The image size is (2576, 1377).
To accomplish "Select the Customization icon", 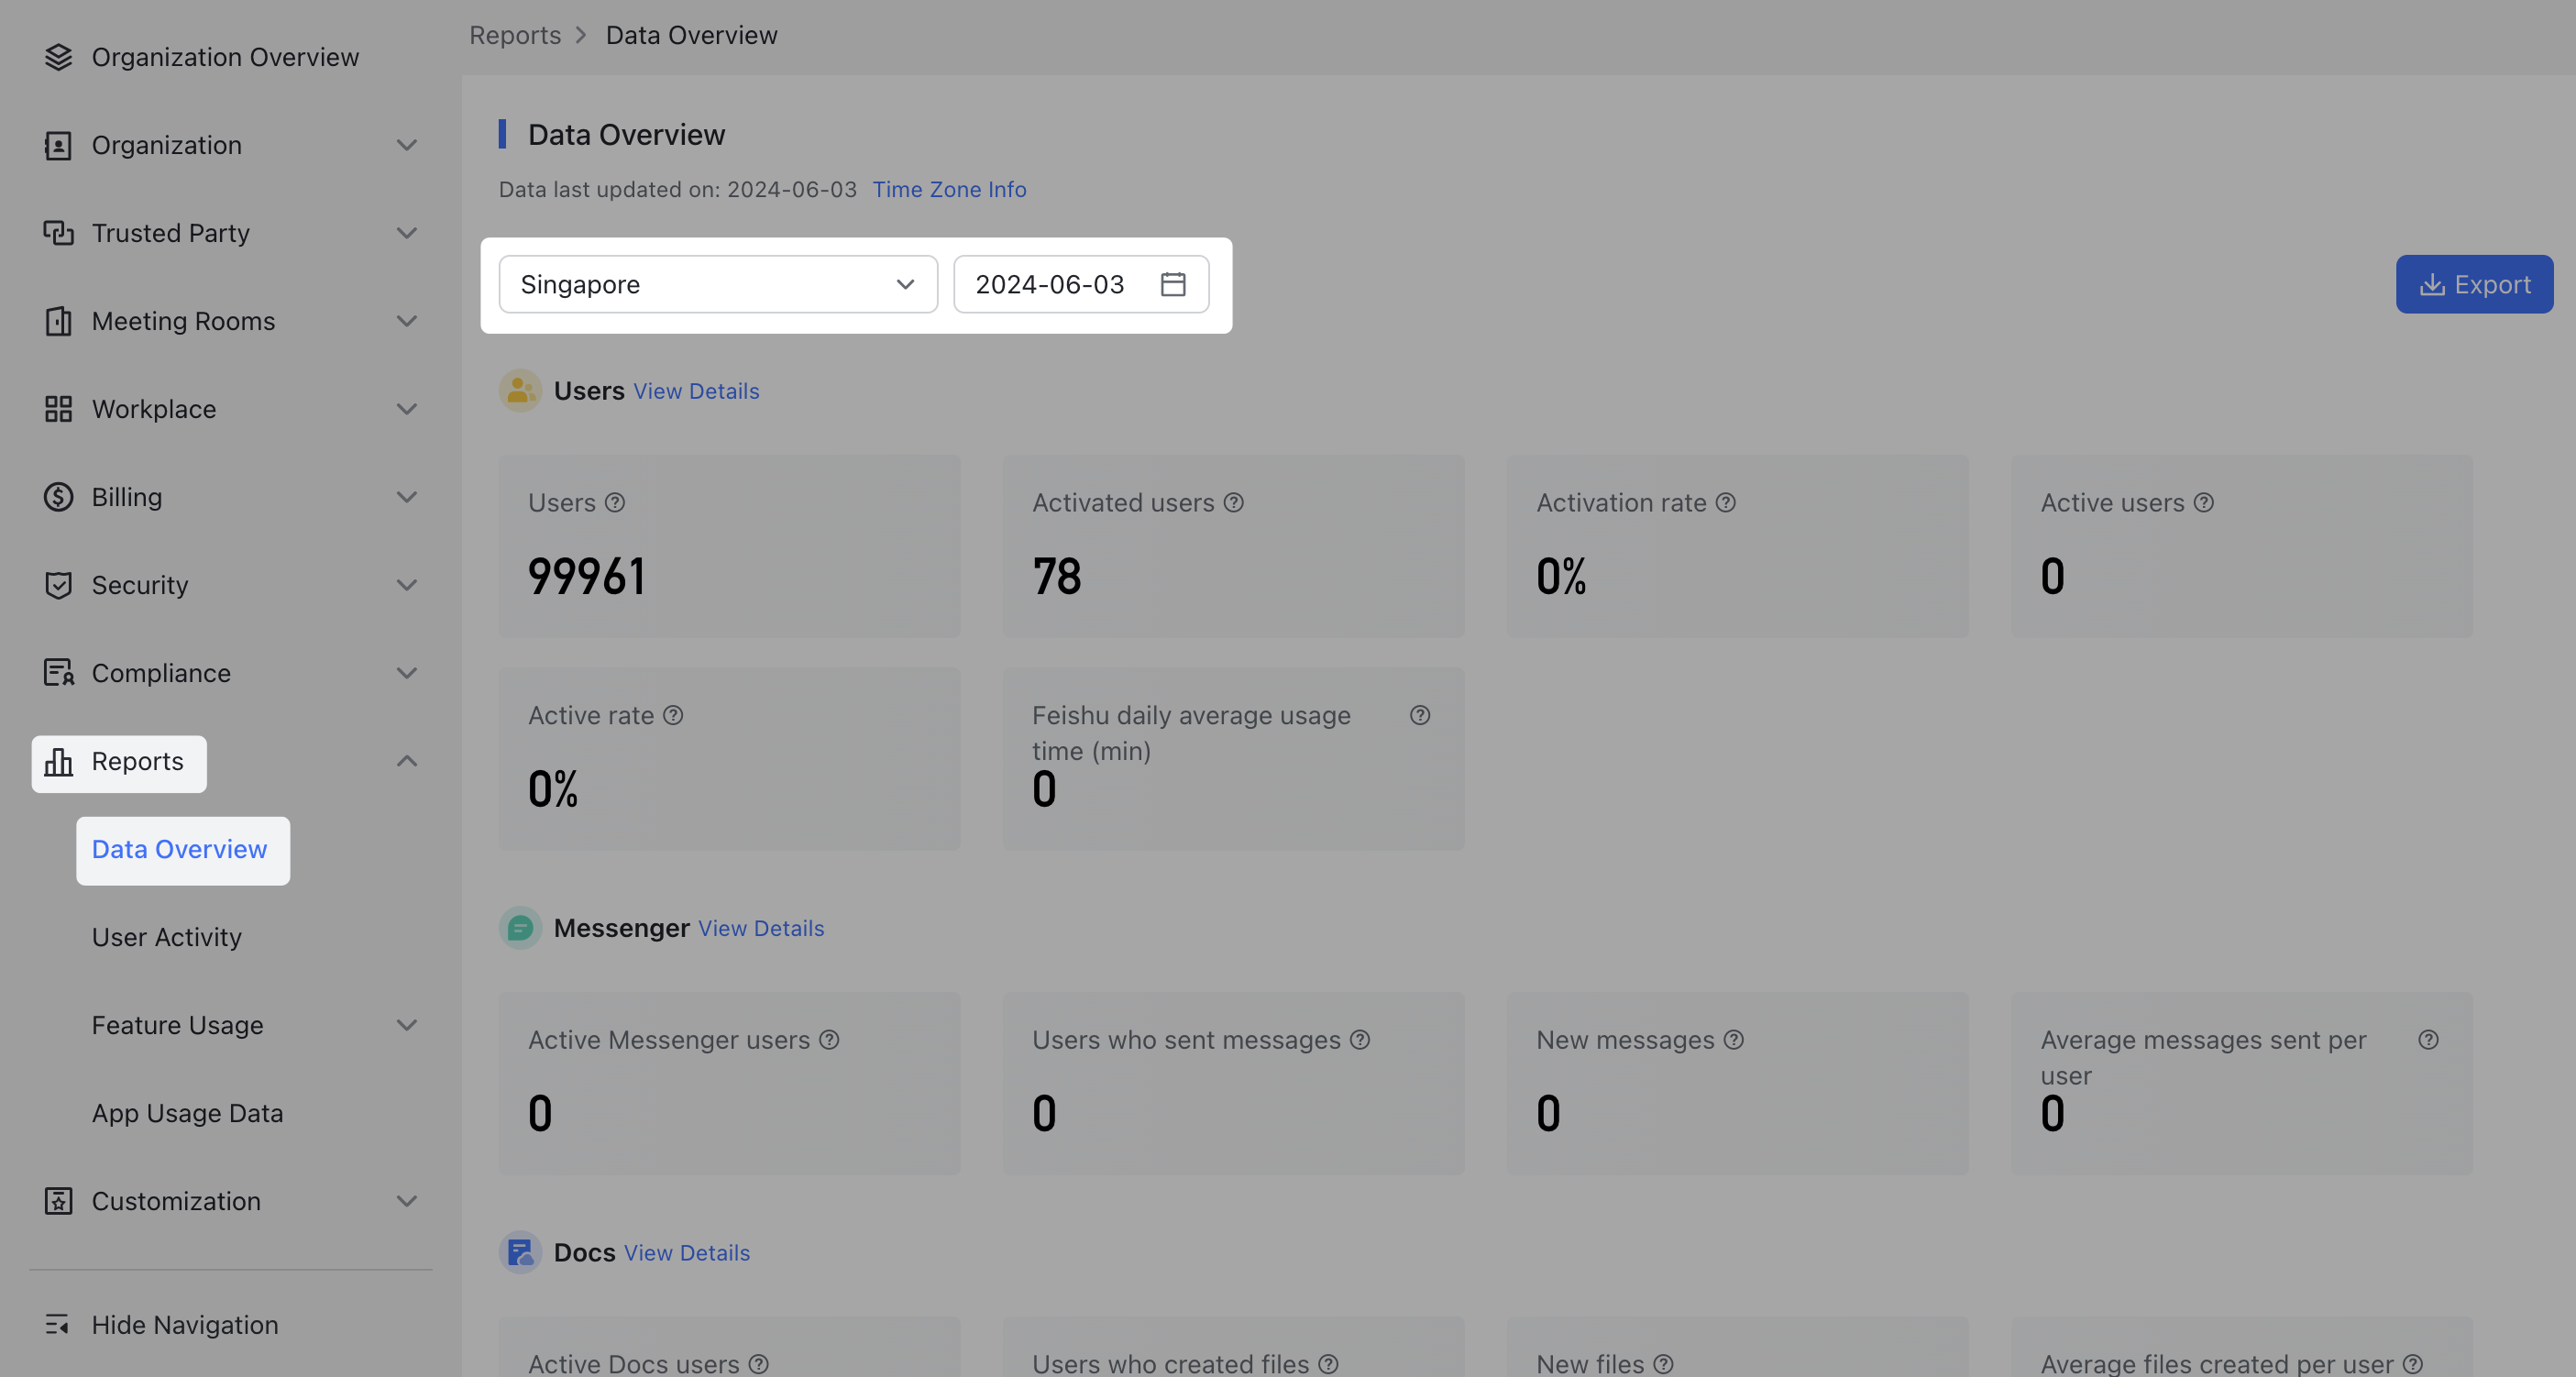I will (x=59, y=1201).
